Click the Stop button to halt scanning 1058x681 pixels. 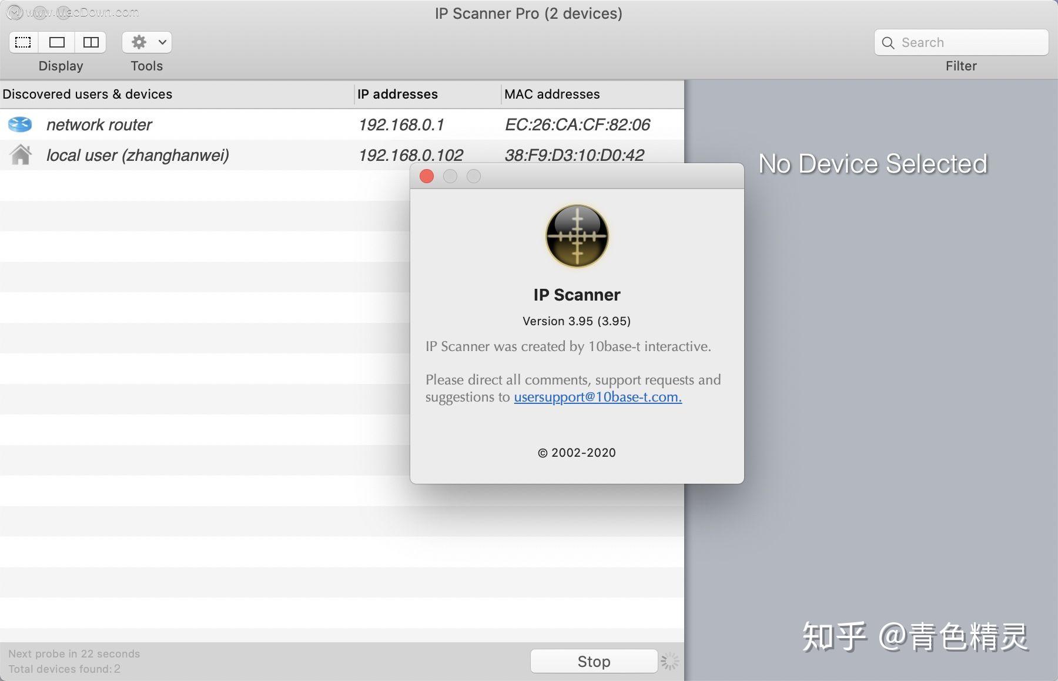[x=594, y=660]
